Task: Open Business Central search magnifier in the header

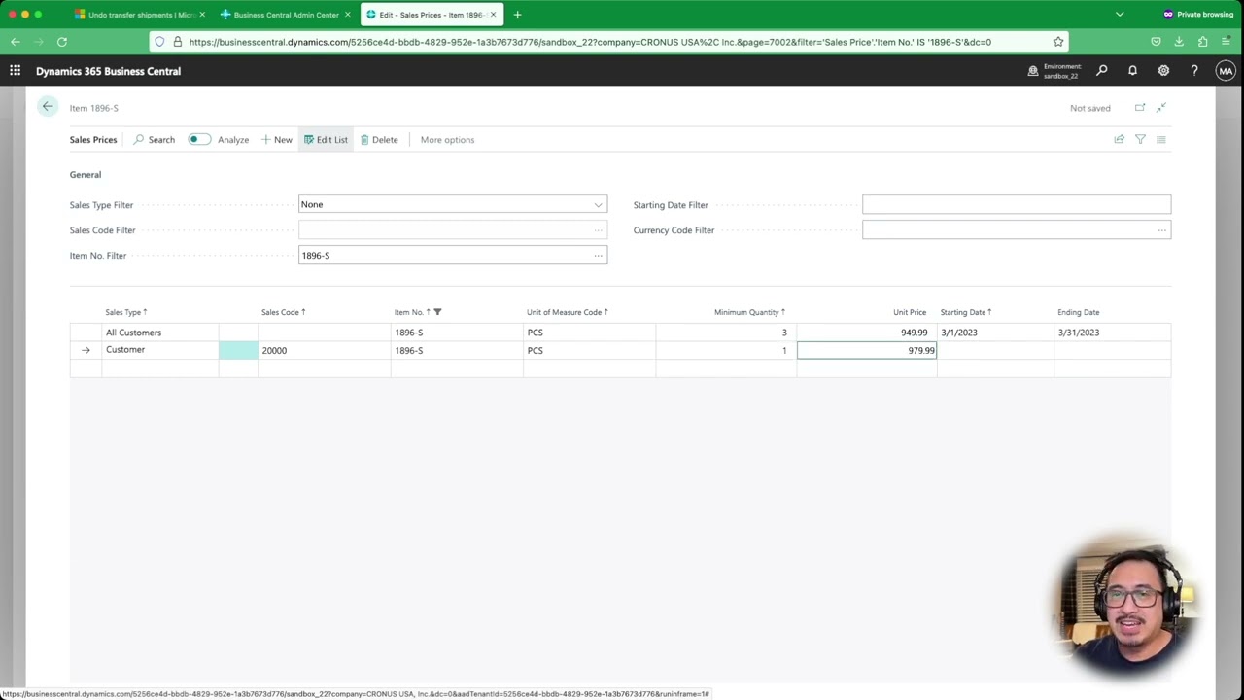Action: [1101, 71]
